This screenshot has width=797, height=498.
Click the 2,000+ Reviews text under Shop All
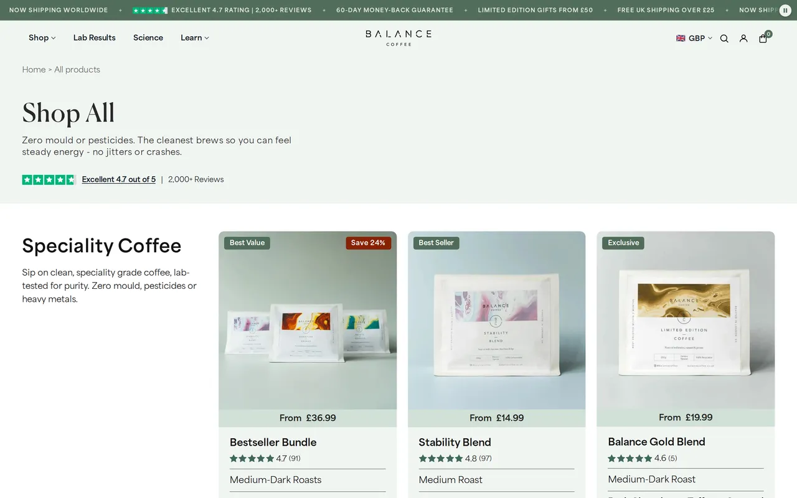point(196,179)
